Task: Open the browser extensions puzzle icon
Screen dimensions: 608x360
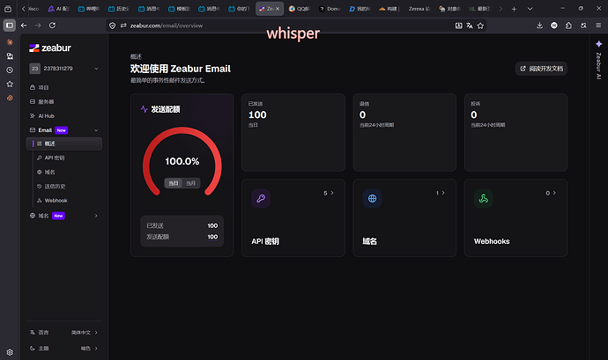Action: pyautogui.click(x=568, y=26)
